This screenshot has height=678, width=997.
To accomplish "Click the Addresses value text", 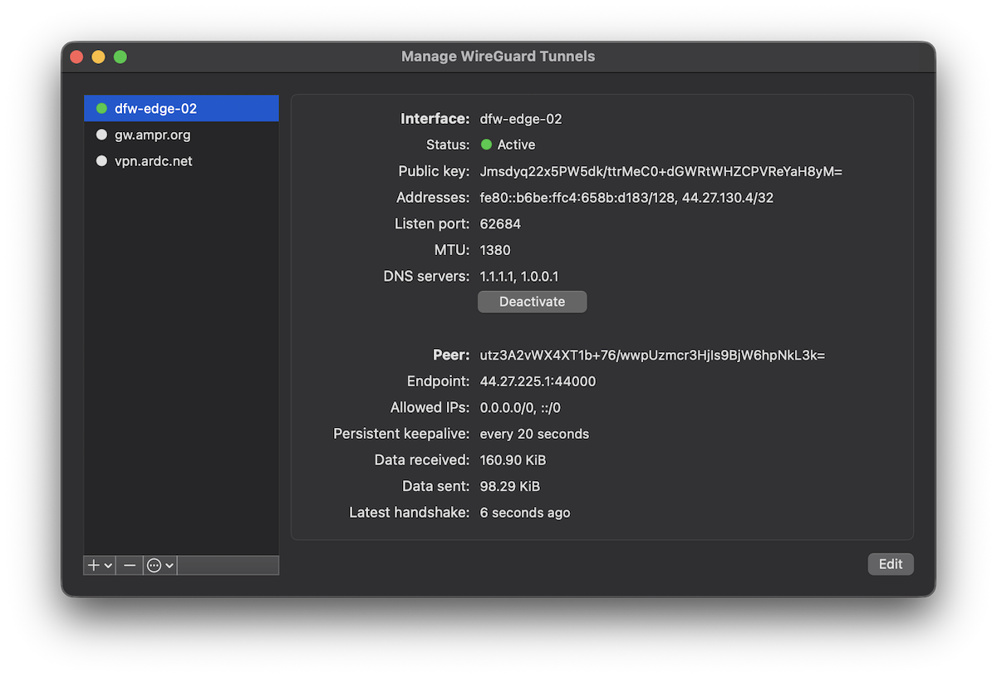I will point(626,198).
